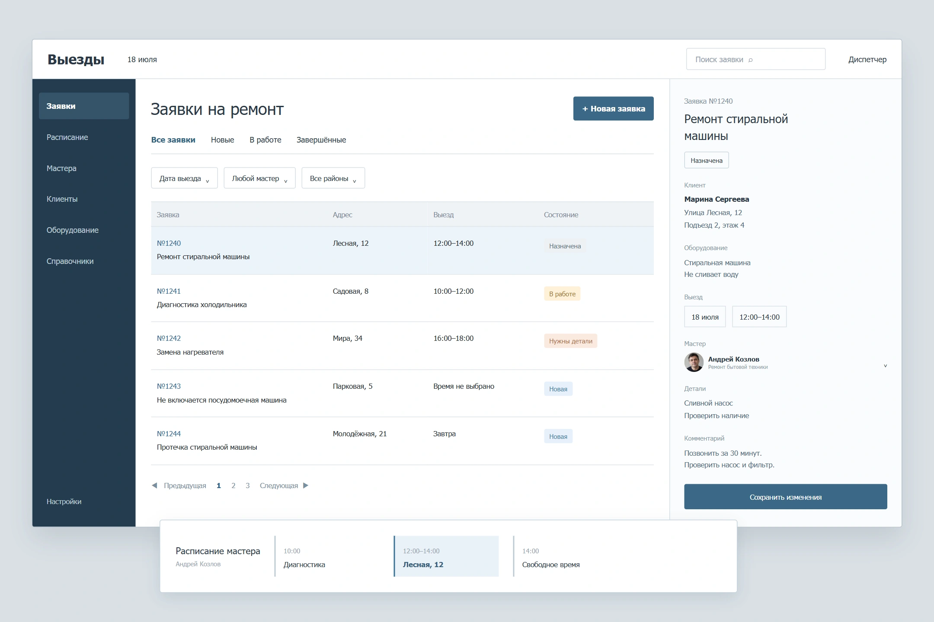Click the Предыдущая pagination link
The height and width of the screenshot is (622, 934).
[x=185, y=486]
